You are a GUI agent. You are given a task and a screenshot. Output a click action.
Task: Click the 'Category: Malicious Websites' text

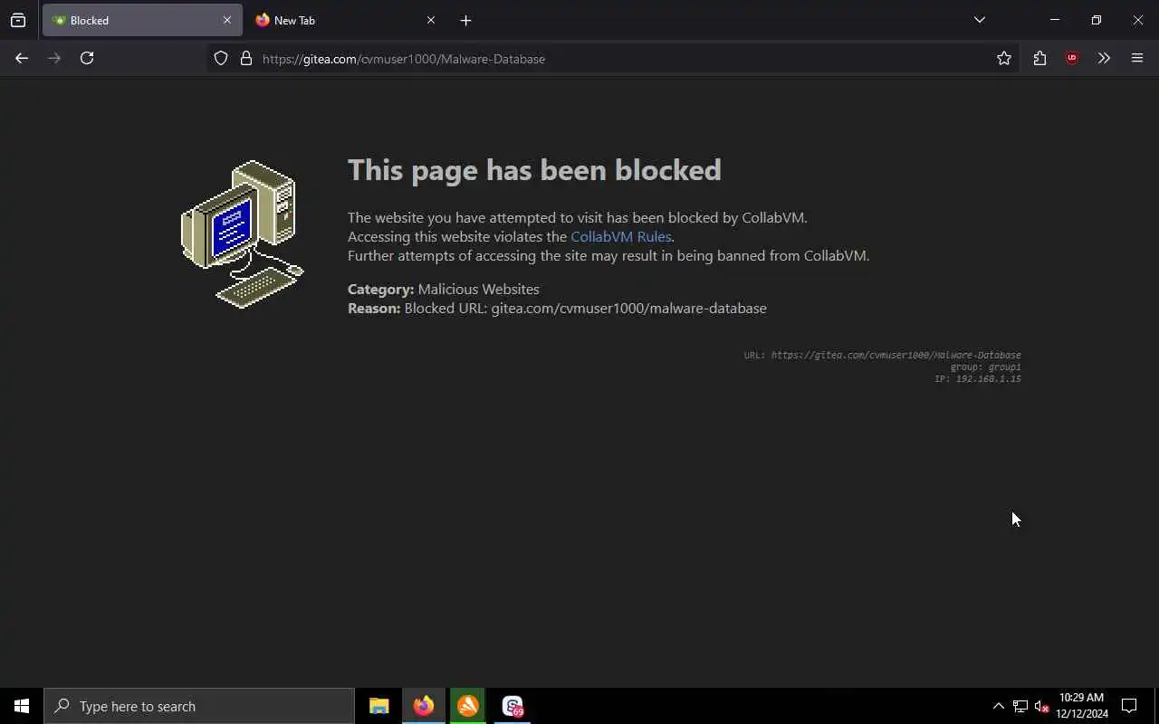[443, 289]
